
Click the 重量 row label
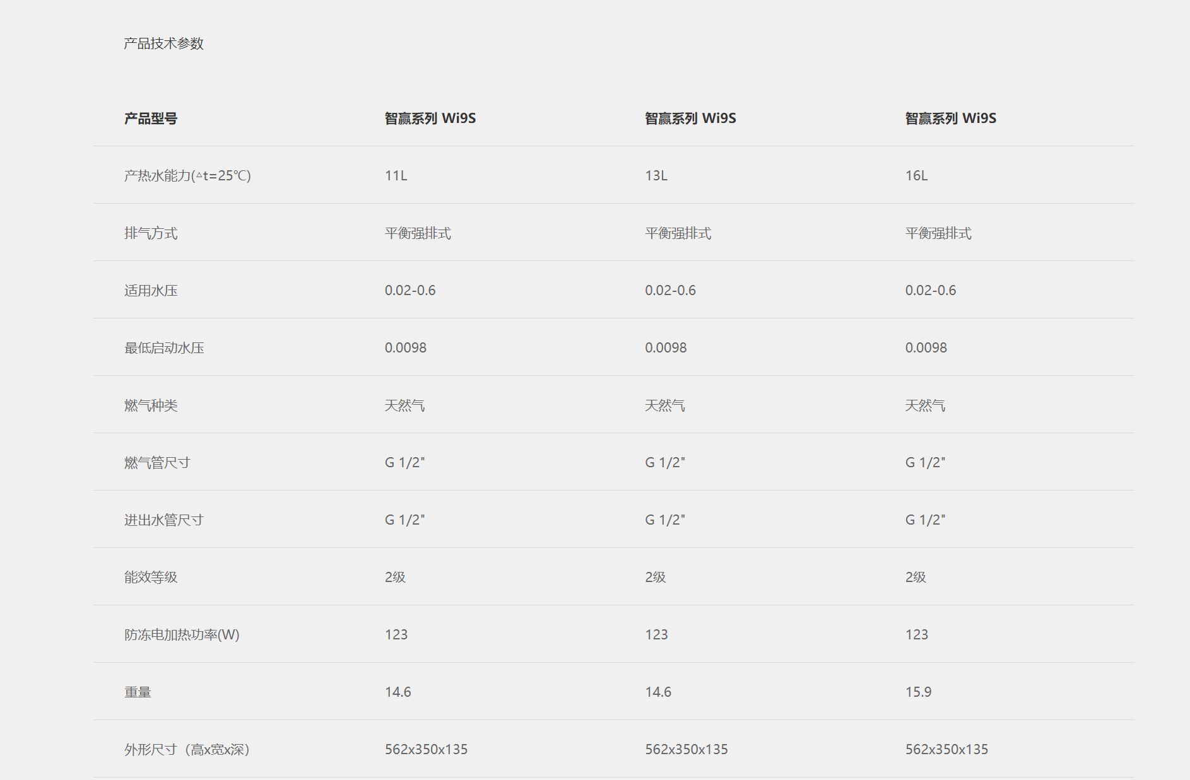click(138, 692)
